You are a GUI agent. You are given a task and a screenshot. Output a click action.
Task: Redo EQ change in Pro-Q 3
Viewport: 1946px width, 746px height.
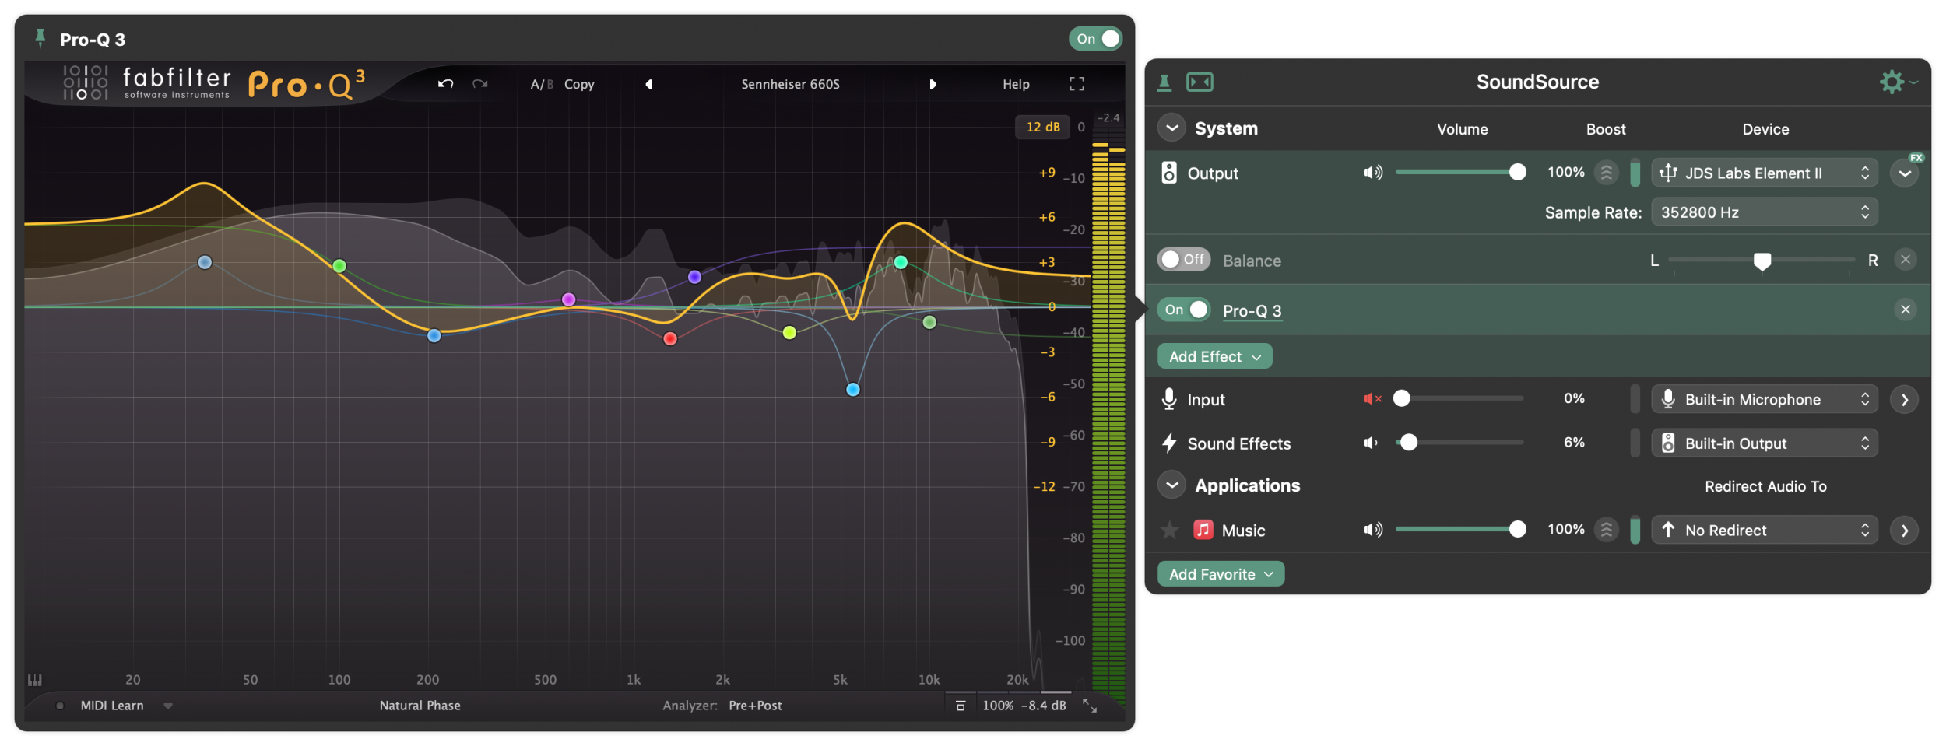(479, 84)
